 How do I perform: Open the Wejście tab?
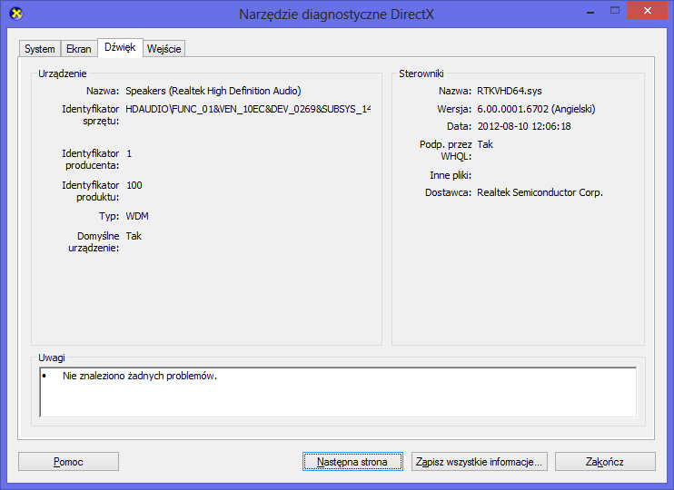[164, 48]
